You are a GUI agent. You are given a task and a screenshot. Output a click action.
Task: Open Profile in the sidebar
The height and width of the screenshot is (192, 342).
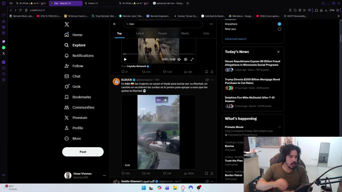click(74, 128)
